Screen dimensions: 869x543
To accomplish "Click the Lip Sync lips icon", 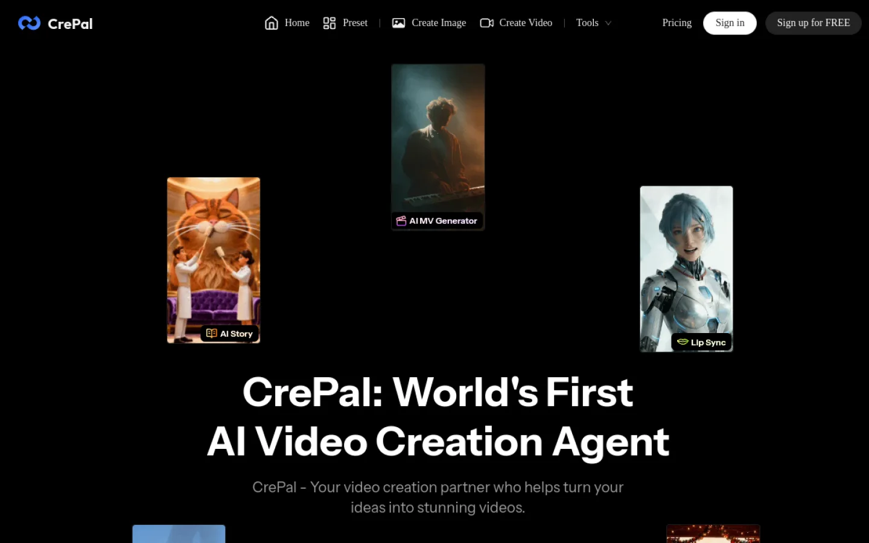I will pos(683,341).
